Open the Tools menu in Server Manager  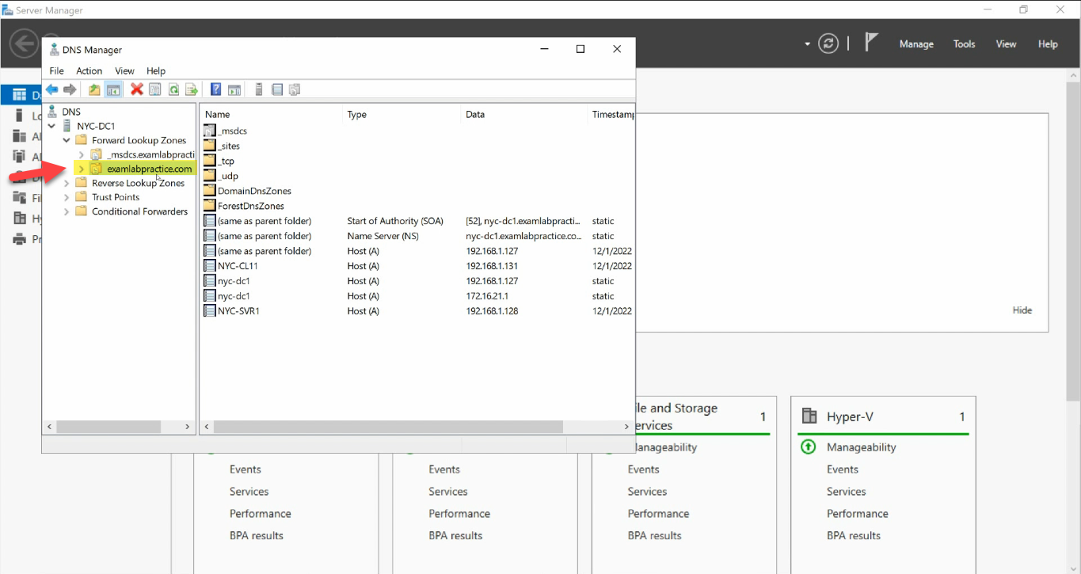(964, 44)
